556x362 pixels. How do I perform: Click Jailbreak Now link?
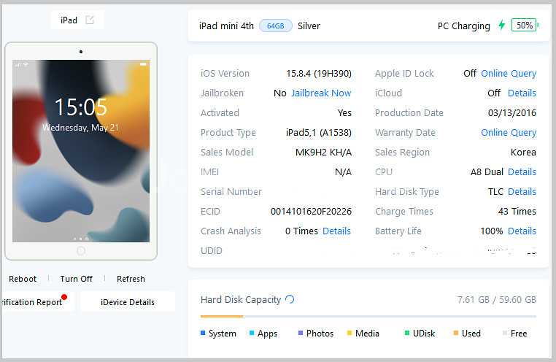321,93
